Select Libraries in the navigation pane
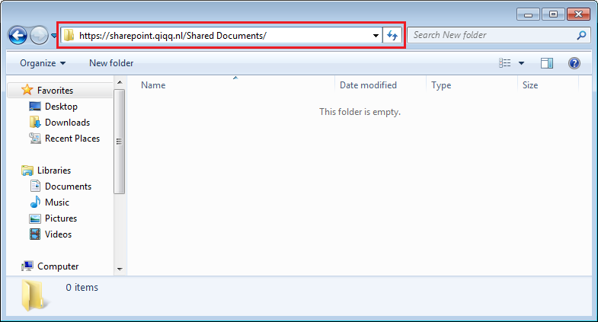This screenshot has height=322, width=598. pos(54,171)
